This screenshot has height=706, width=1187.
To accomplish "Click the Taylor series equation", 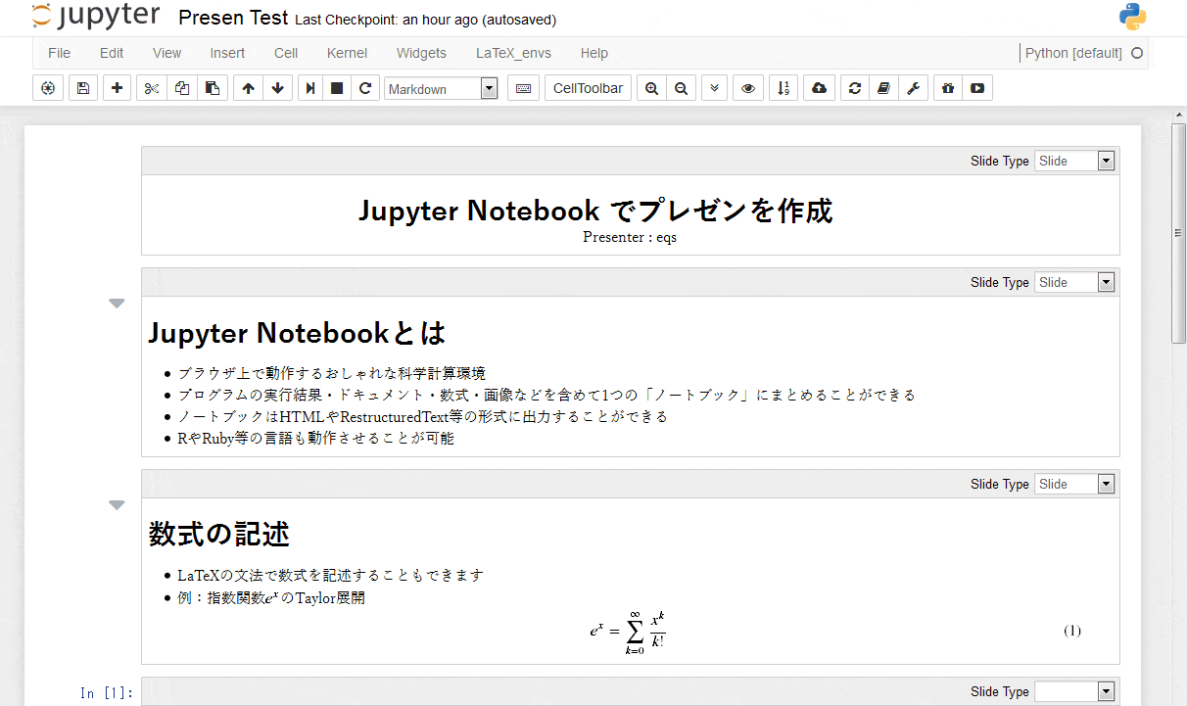I will coord(628,633).
